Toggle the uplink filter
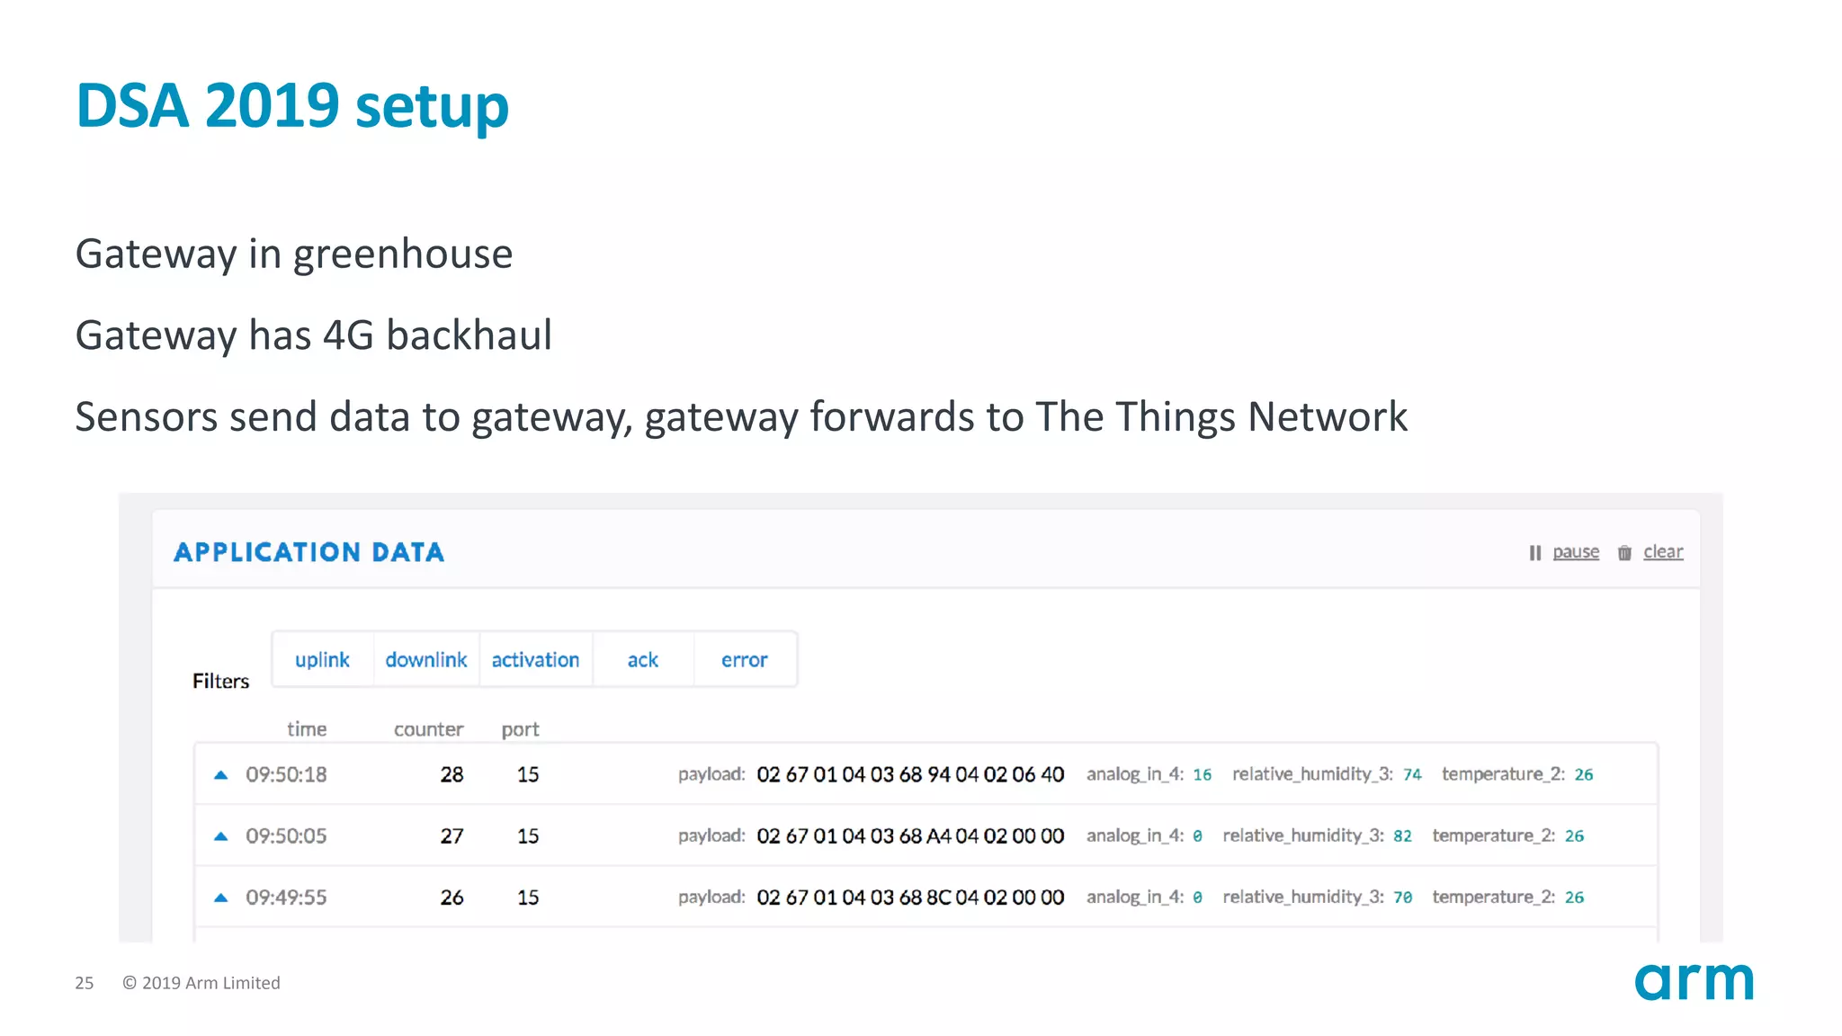 (322, 660)
